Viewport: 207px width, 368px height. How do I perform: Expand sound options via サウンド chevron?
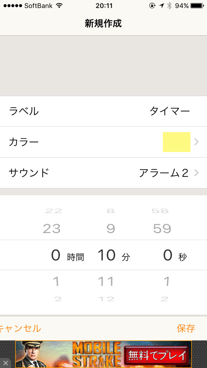[196, 173]
